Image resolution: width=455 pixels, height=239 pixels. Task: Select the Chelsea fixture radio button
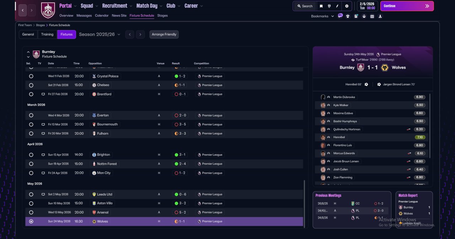[31, 85]
